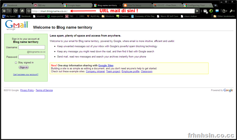Open the Maxis 88 Self Care bookmark
The image size is (237, 140).
pyautogui.click(x=168, y=16)
